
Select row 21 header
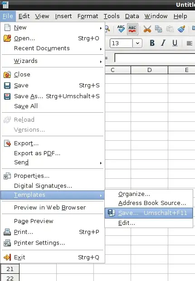(10, 269)
